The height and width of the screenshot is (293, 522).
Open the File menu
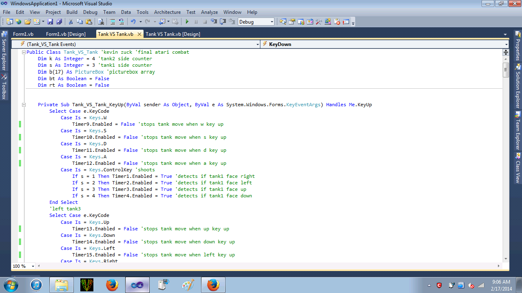(x=7, y=12)
